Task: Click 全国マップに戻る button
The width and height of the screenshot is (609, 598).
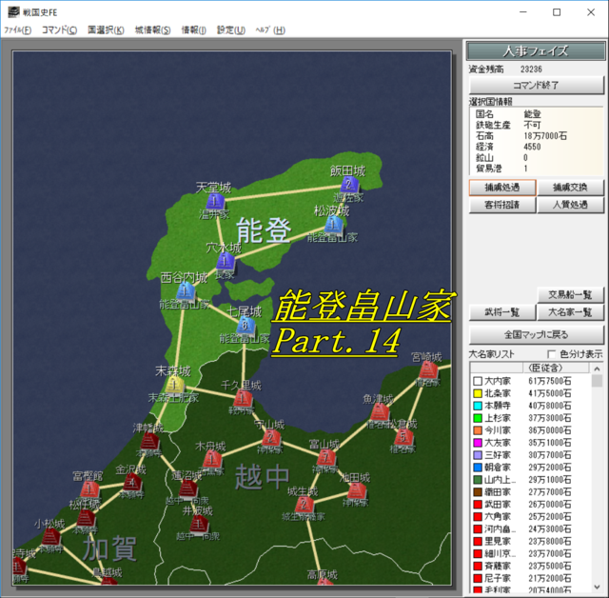Action: pos(537,335)
